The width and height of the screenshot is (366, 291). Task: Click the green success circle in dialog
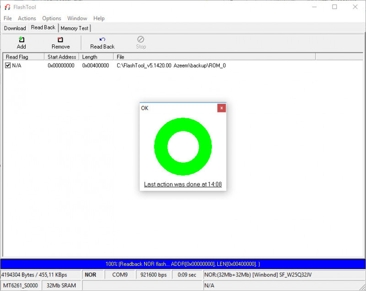[x=183, y=146]
